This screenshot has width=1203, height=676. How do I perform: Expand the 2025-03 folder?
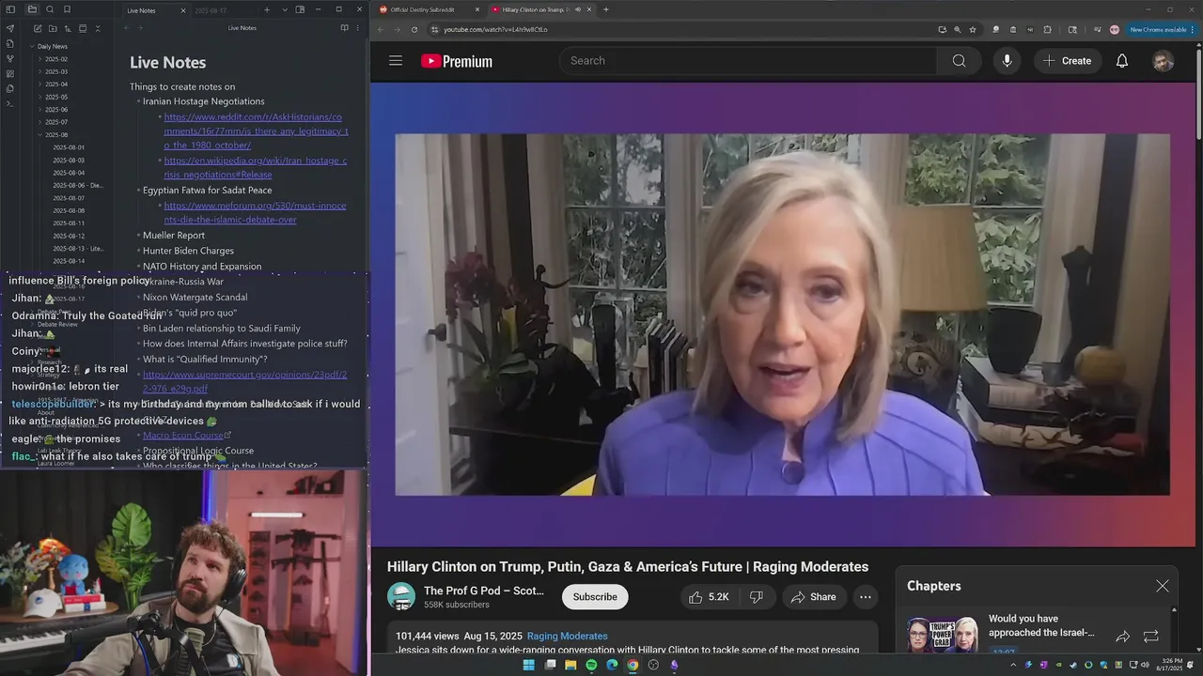coord(56,71)
